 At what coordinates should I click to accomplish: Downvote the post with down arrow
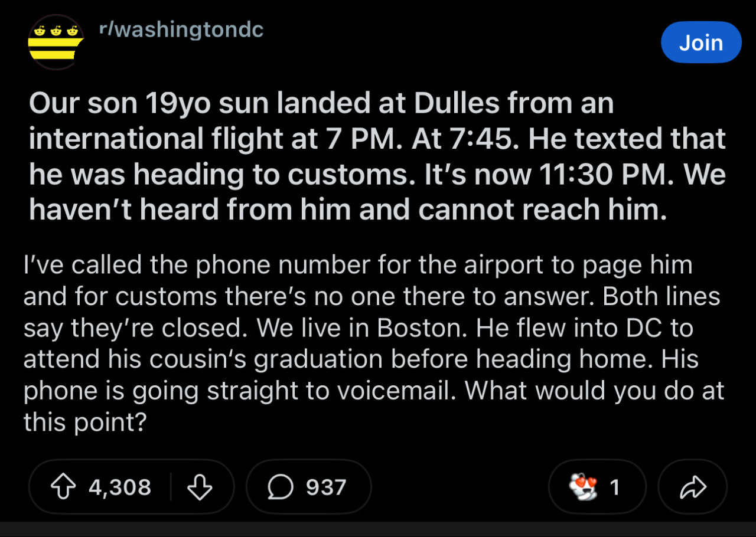[x=200, y=487]
